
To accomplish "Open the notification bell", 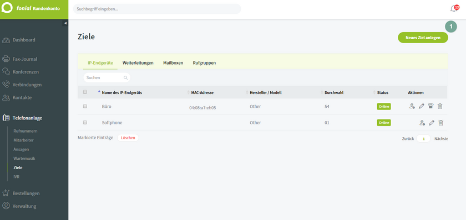I will [454, 9].
